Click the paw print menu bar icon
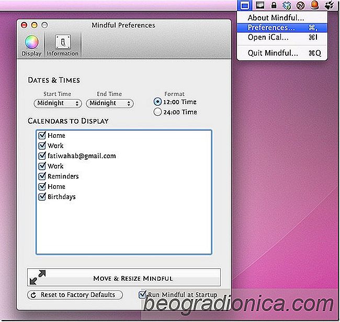The width and height of the screenshot is (340, 322). (329, 5)
